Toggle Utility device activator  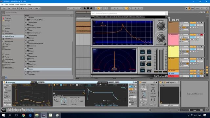coord(140,82)
